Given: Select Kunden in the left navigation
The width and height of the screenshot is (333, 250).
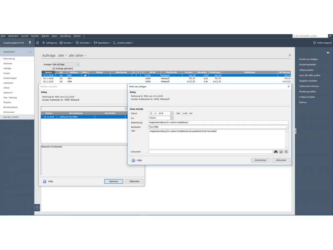Looking at the screenshot, I should point(7,73).
